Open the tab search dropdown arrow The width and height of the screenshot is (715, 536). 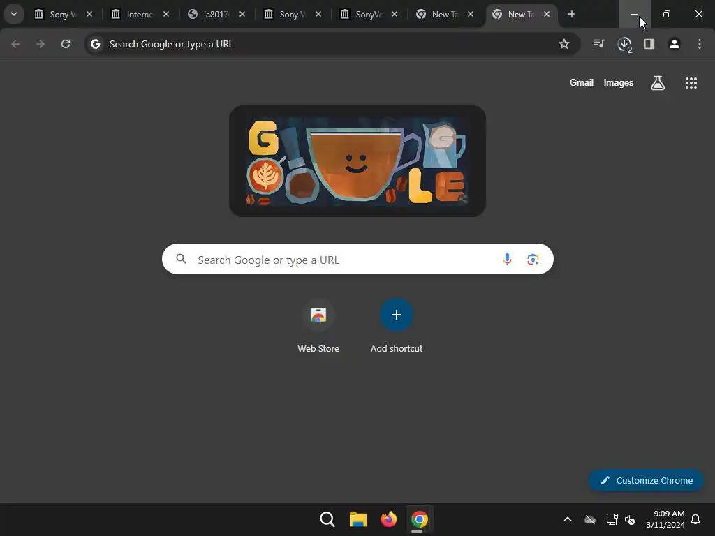[14, 14]
